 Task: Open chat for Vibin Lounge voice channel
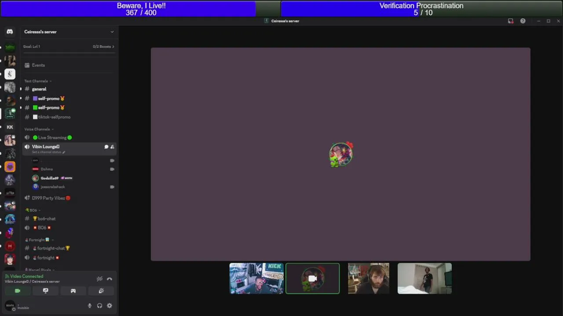(106, 147)
